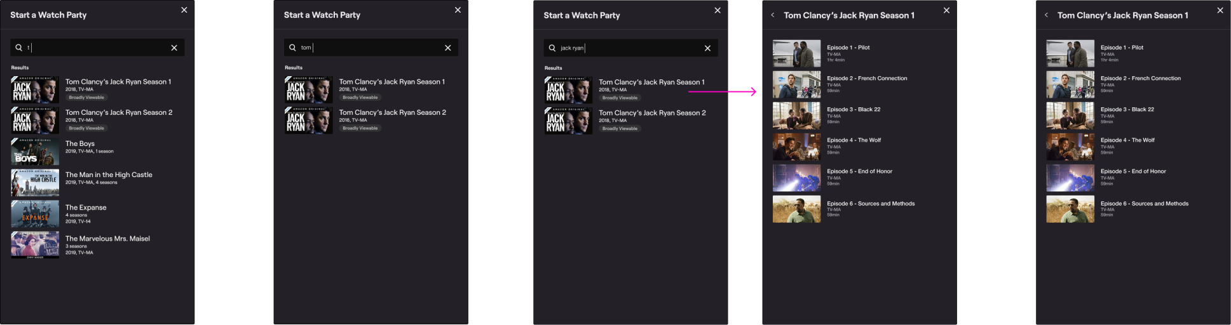Viewport: 1231px width, 325px height.
Task: Select 'The Marvelous Mrs. Maisel' title
Action: pos(107,239)
